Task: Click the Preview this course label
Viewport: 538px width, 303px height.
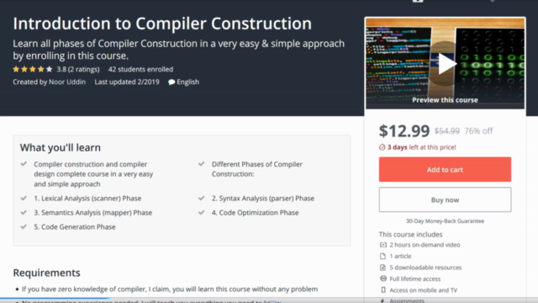Action: pyautogui.click(x=445, y=100)
